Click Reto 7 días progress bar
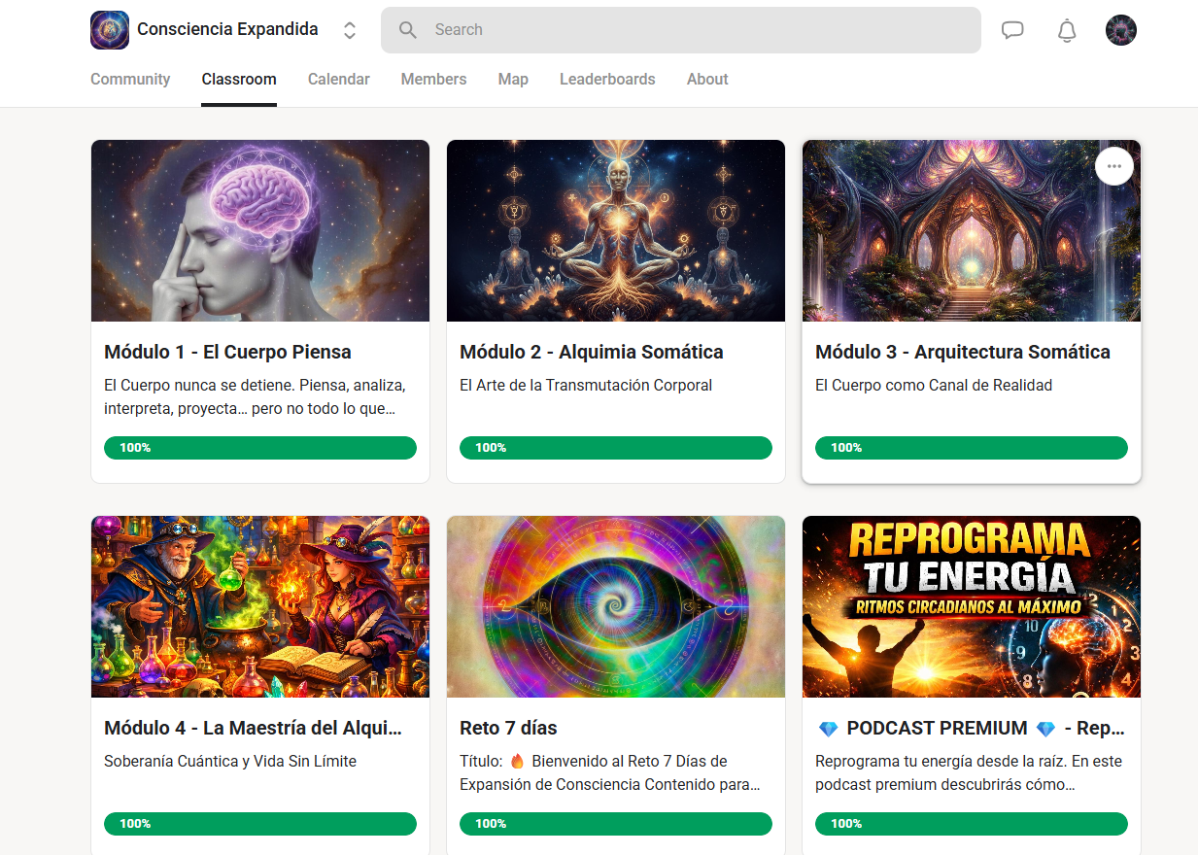This screenshot has width=1198, height=855. coord(616,824)
